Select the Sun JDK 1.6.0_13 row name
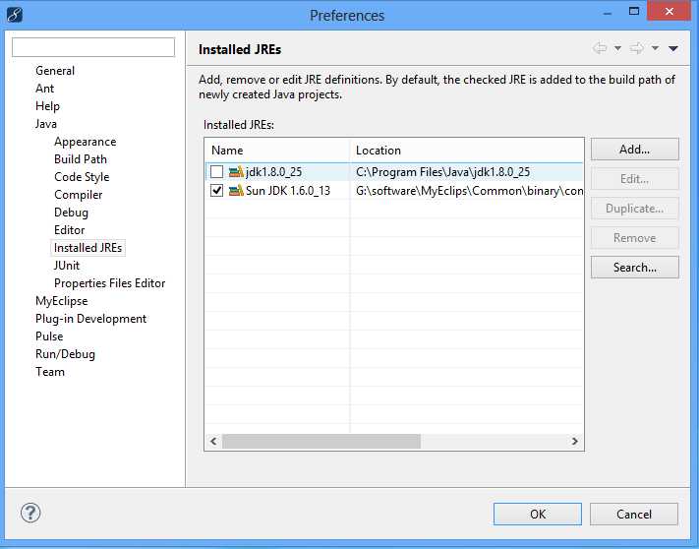The height and width of the screenshot is (549, 699). pos(288,191)
